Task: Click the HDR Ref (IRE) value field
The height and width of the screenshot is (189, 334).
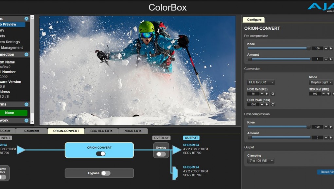Action: tap(253, 94)
